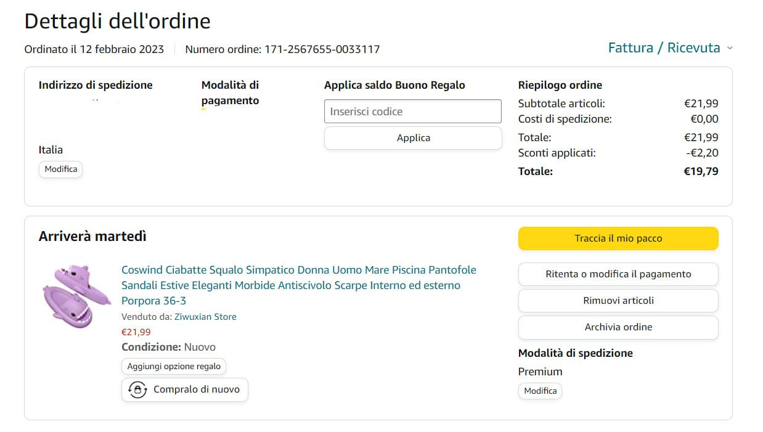Image resolution: width=763 pixels, height=432 pixels.
Task: Click Rimuovi articoli
Action: pyautogui.click(x=618, y=301)
